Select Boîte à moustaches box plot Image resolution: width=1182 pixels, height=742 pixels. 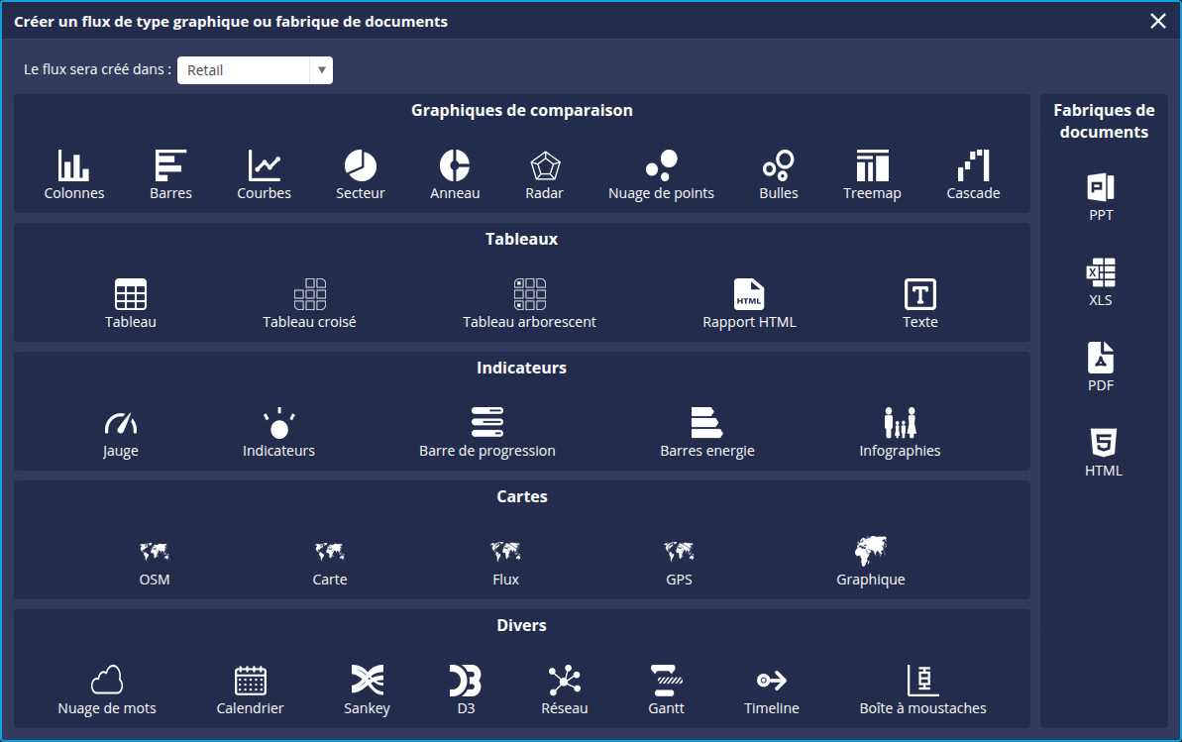click(x=922, y=689)
